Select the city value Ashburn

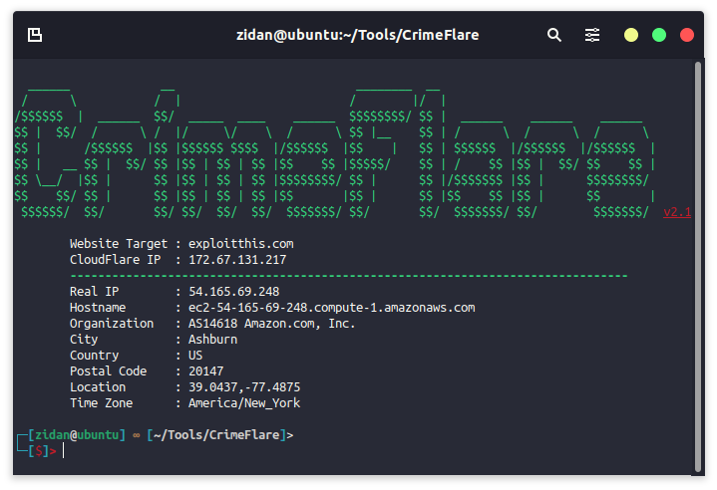[212, 340]
